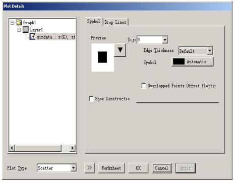Select the Graph1 folder icon
Viewport: 234px width, 182px height.
19,22
